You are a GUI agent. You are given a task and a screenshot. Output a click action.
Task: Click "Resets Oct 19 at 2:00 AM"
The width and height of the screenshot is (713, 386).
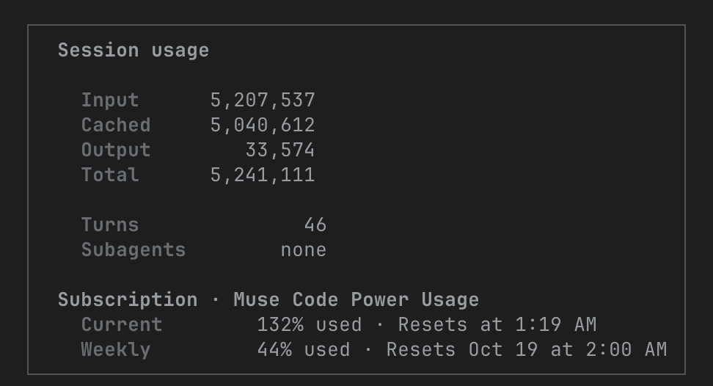tap(527, 350)
